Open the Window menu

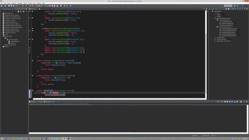[x=39, y=3]
